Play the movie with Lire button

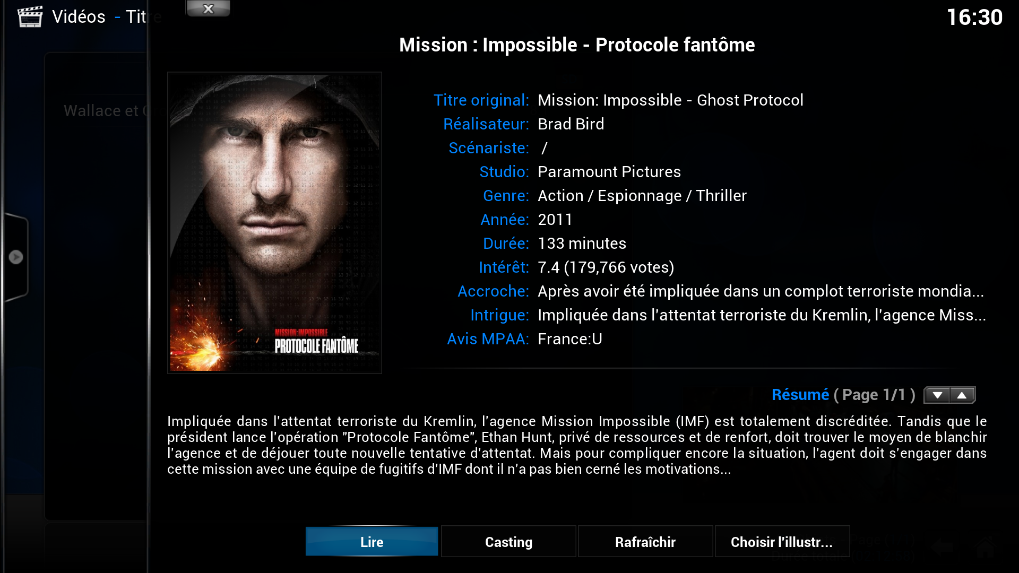point(372,542)
